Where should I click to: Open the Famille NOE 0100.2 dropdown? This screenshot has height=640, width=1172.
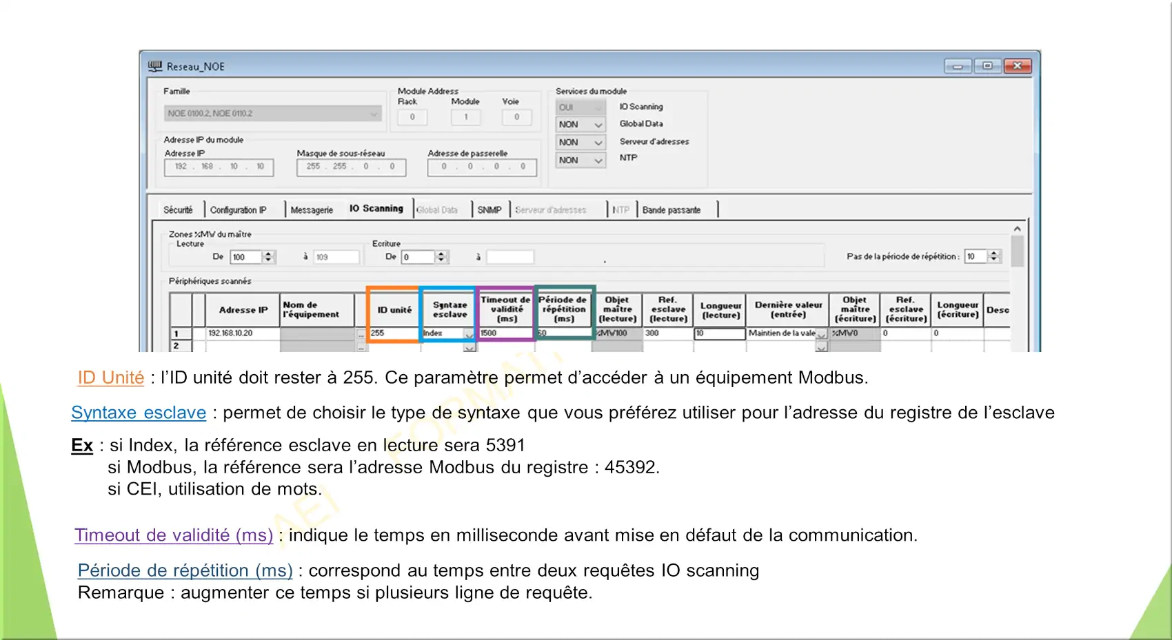272,114
